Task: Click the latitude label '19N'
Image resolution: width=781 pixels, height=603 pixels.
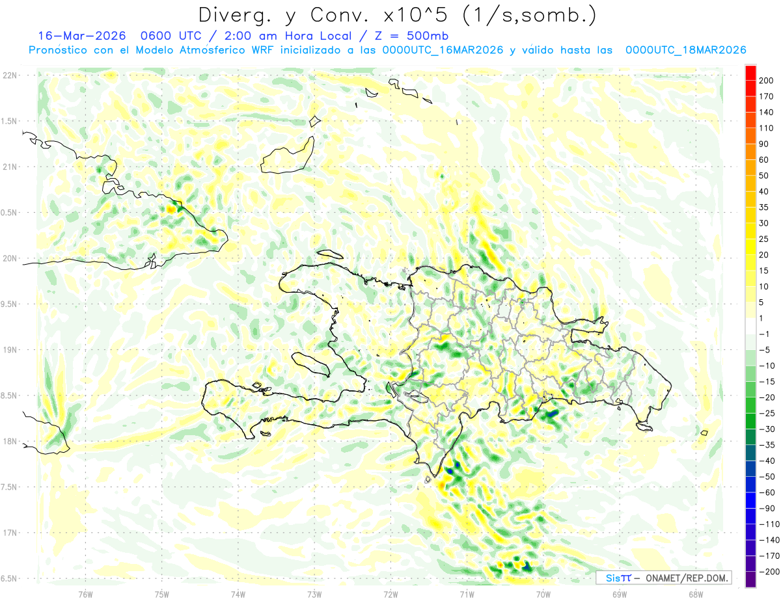Action: (x=9, y=350)
